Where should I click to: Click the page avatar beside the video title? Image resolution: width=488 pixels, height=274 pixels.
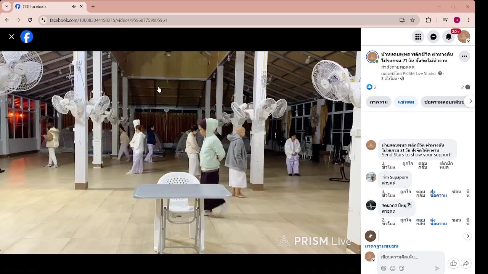pos(372,57)
